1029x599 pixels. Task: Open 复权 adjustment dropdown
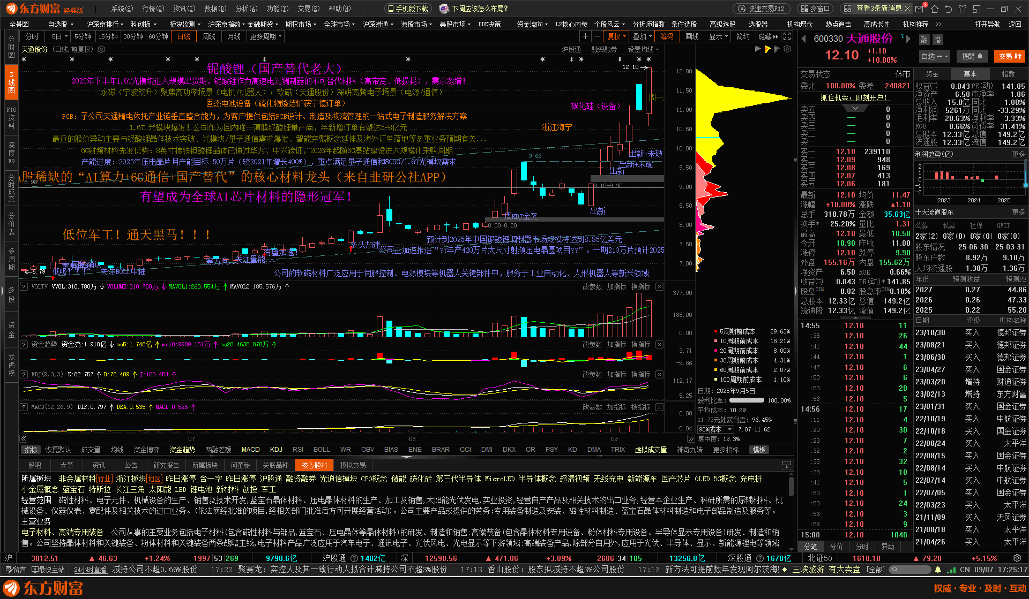coord(617,36)
